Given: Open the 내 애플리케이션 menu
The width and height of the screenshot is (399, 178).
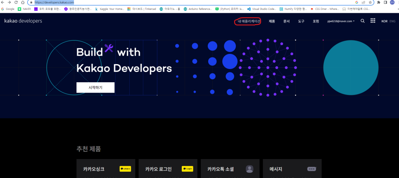Looking at the screenshot, I should pyautogui.click(x=249, y=21).
